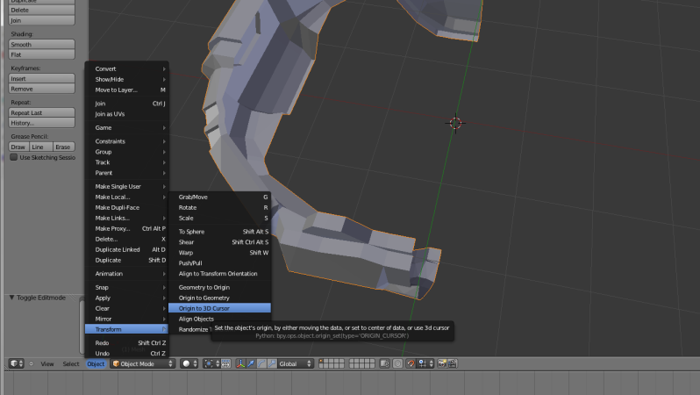Choose Geometry to Origin
This screenshot has height=395, width=700.
pos(219,287)
